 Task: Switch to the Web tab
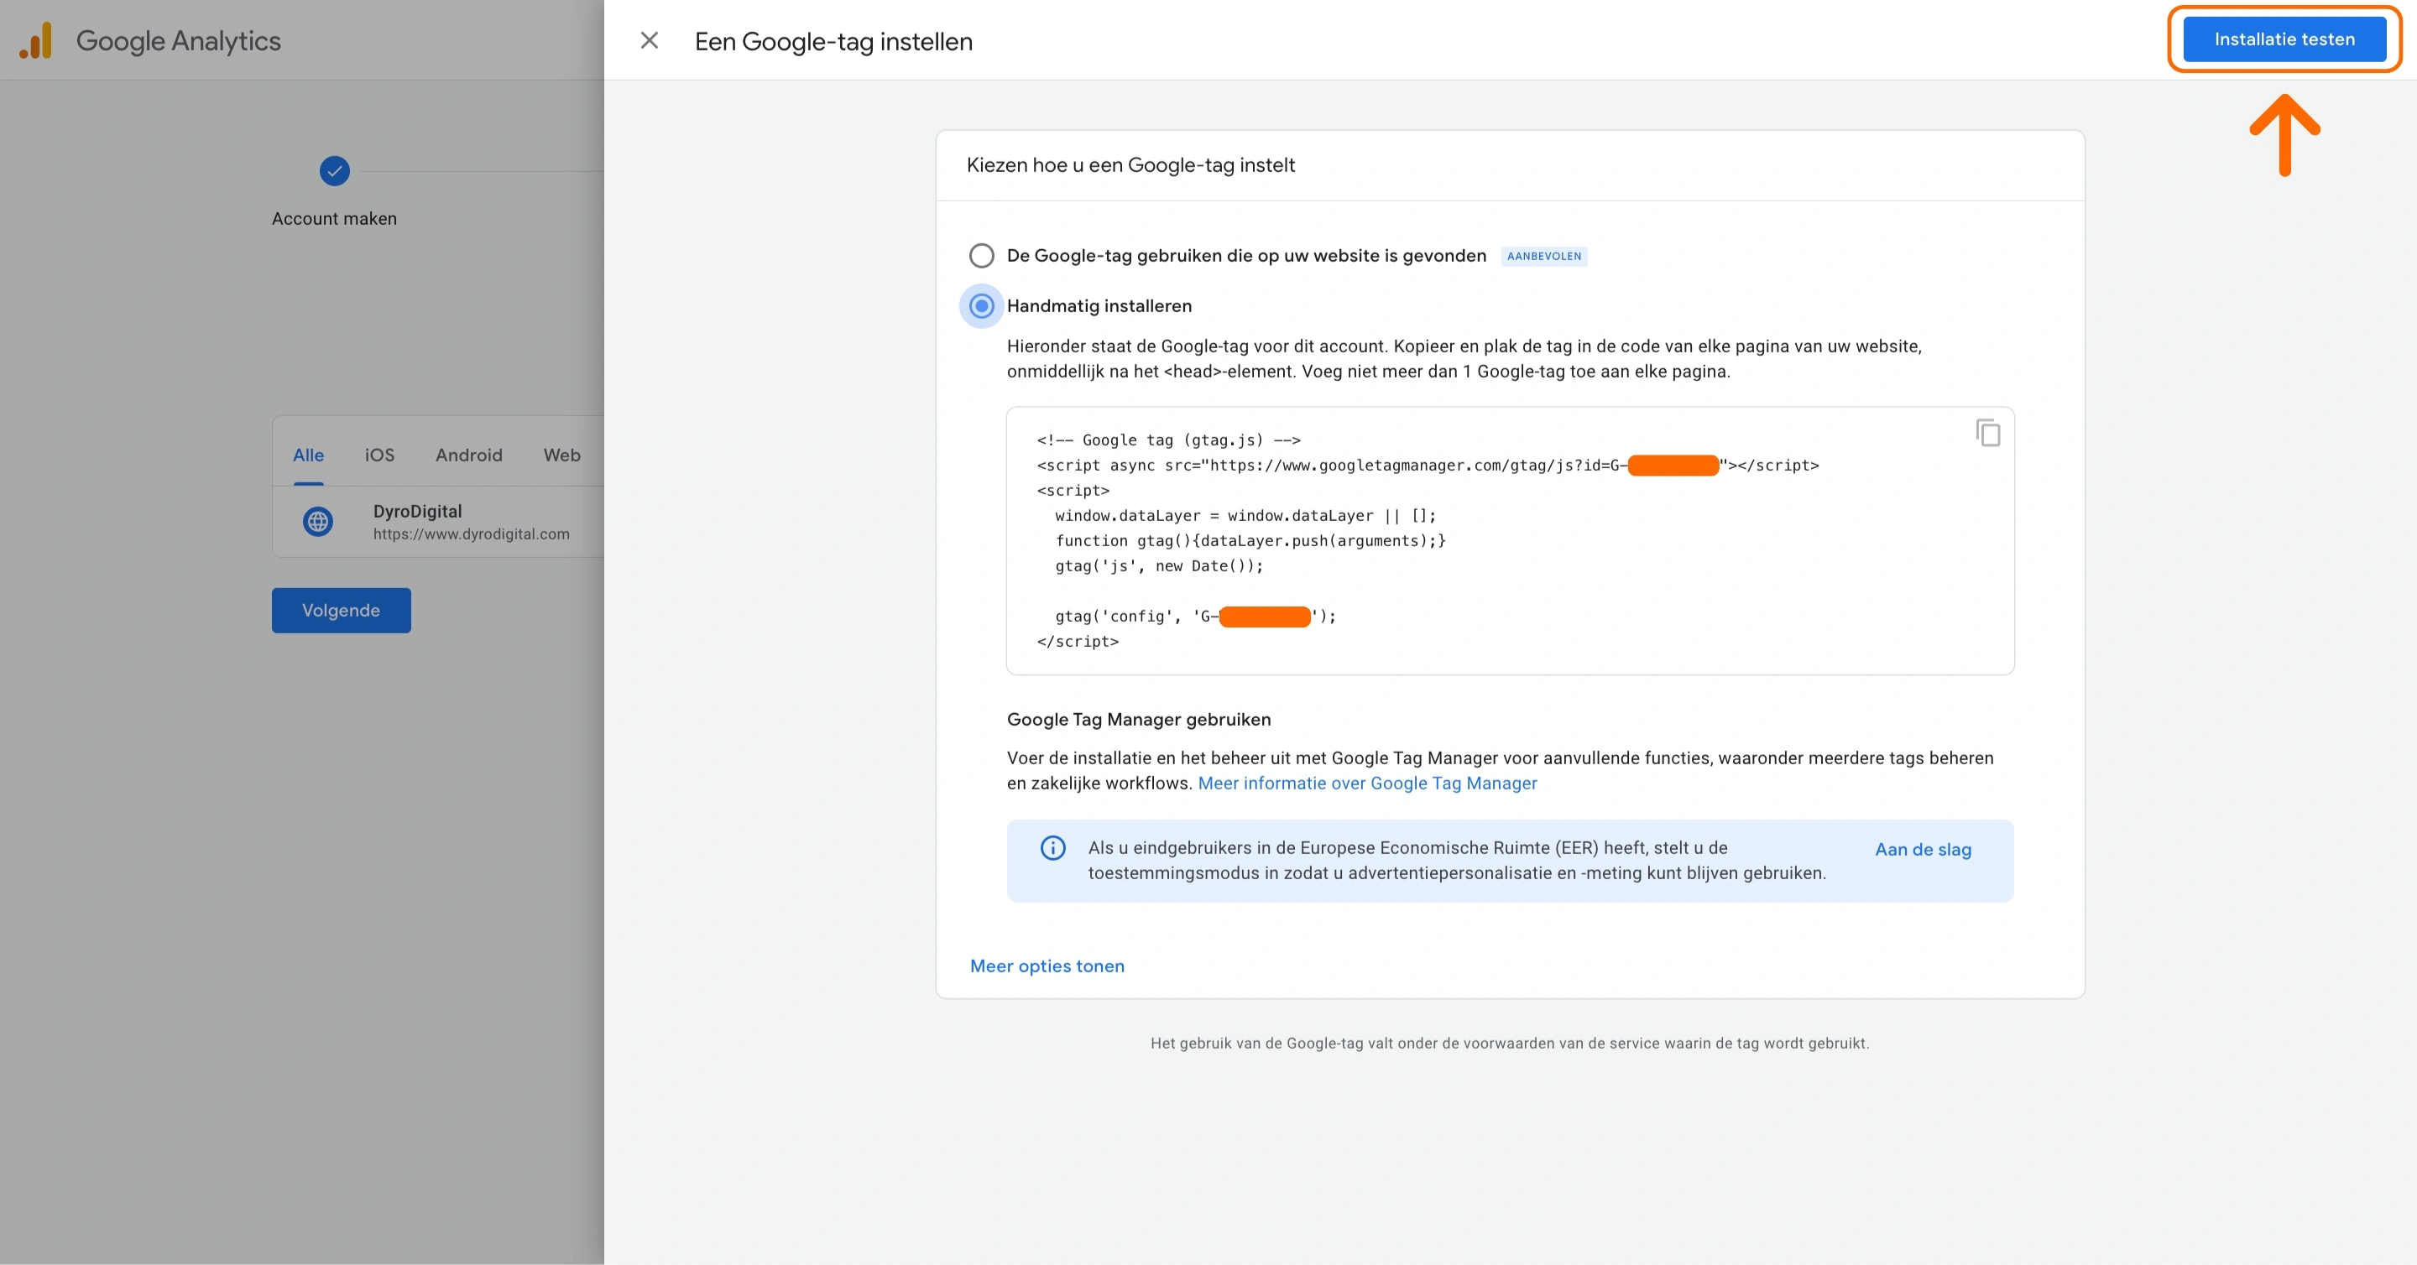pyautogui.click(x=561, y=455)
